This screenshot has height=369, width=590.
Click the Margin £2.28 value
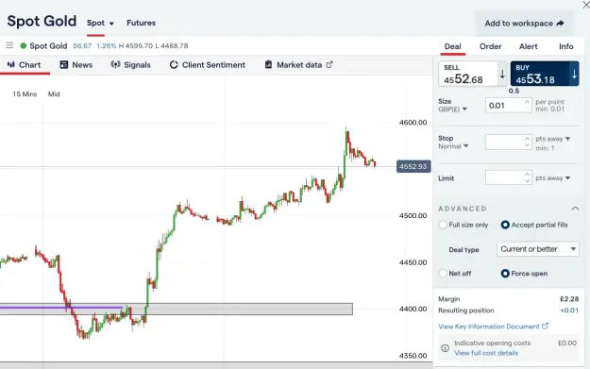pyautogui.click(x=569, y=299)
